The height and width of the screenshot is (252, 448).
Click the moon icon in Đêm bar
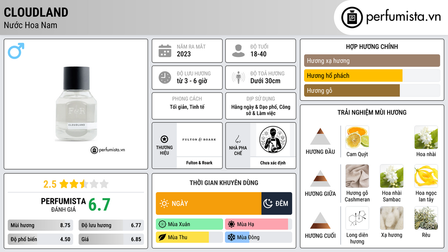(268, 203)
